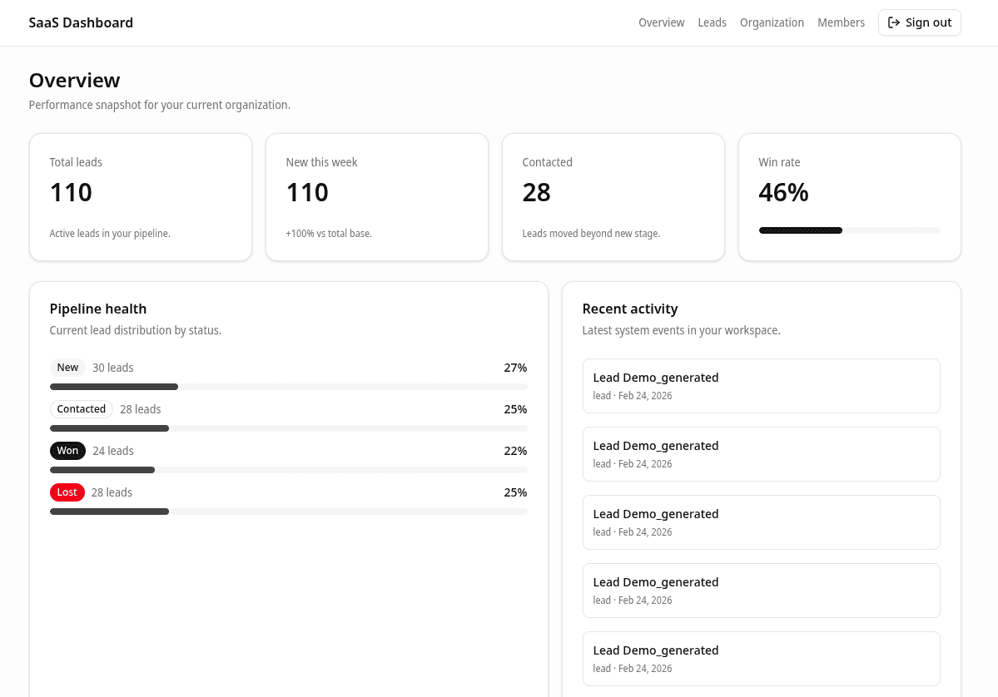Click the Contacted status badge in pipeline
This screenshot has width=998, height=697.
coord(82,409)
